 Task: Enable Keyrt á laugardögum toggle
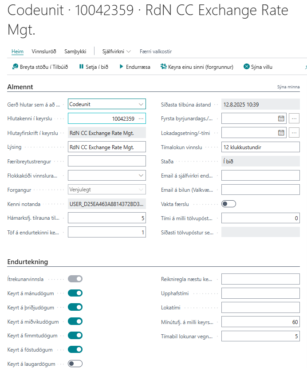(75, 364)
